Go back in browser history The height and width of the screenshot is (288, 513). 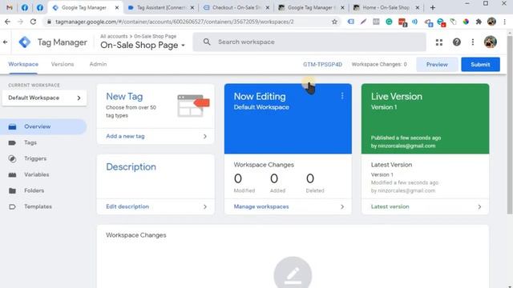(x=7, y=22)
